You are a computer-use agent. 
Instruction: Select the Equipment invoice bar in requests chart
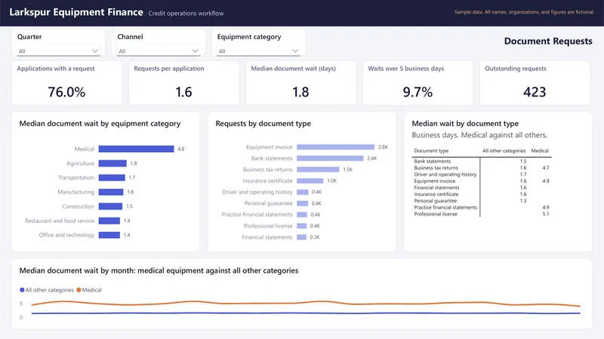coord(335,147)
